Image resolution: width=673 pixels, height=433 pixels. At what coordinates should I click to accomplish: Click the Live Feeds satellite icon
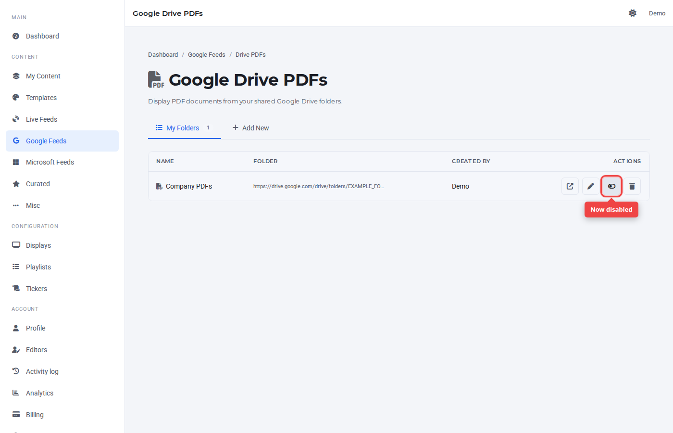tap(16, 119)
